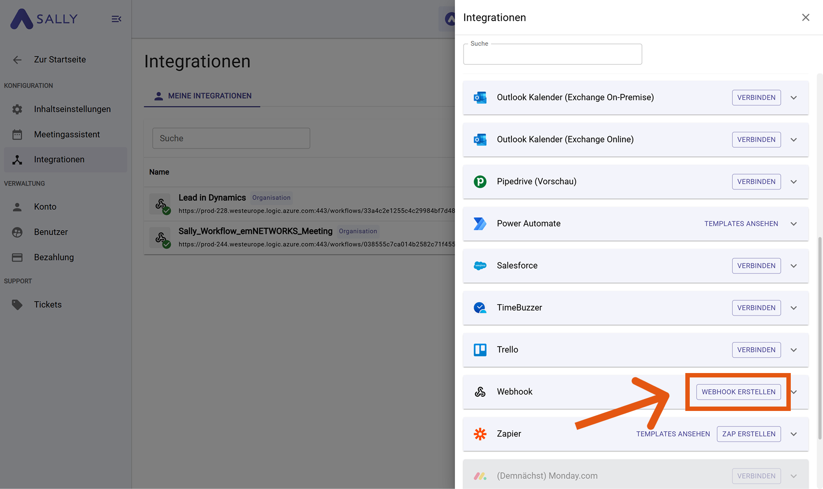
Task: Click Webhook erstellen button
Action: pyautogui.click(x=739, y=392)
